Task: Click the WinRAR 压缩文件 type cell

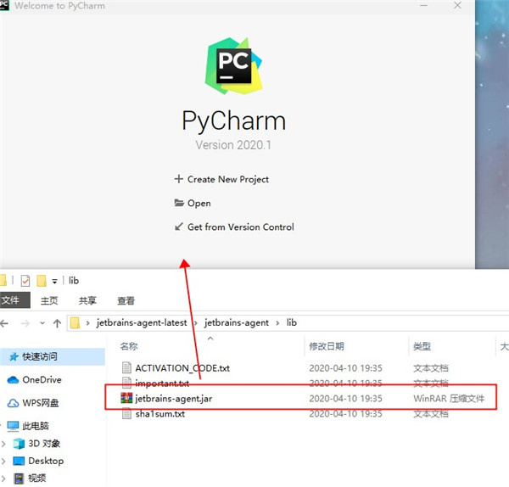Action: [x=449, y=399]
